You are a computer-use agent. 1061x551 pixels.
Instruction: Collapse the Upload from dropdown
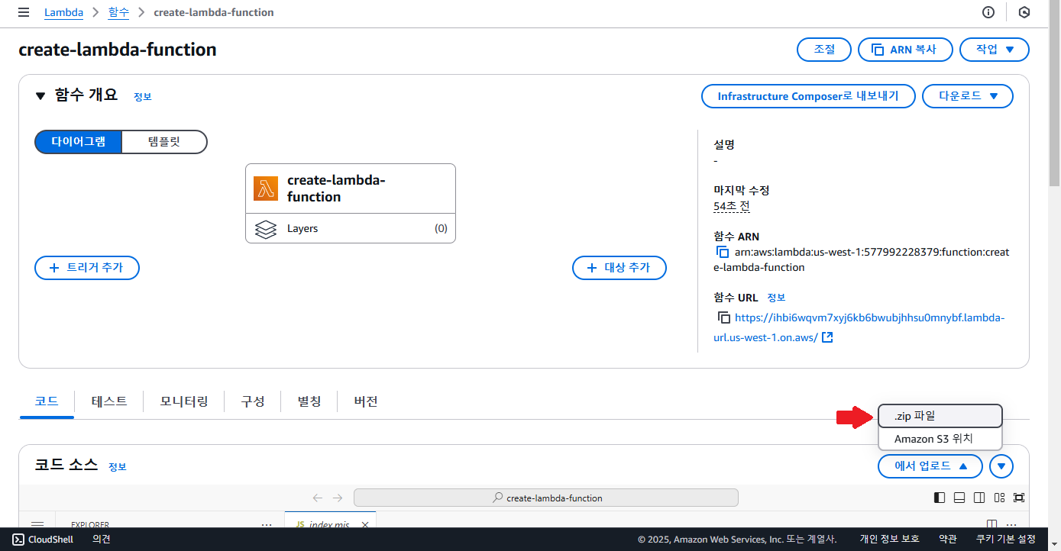click(x=930, y=466)
